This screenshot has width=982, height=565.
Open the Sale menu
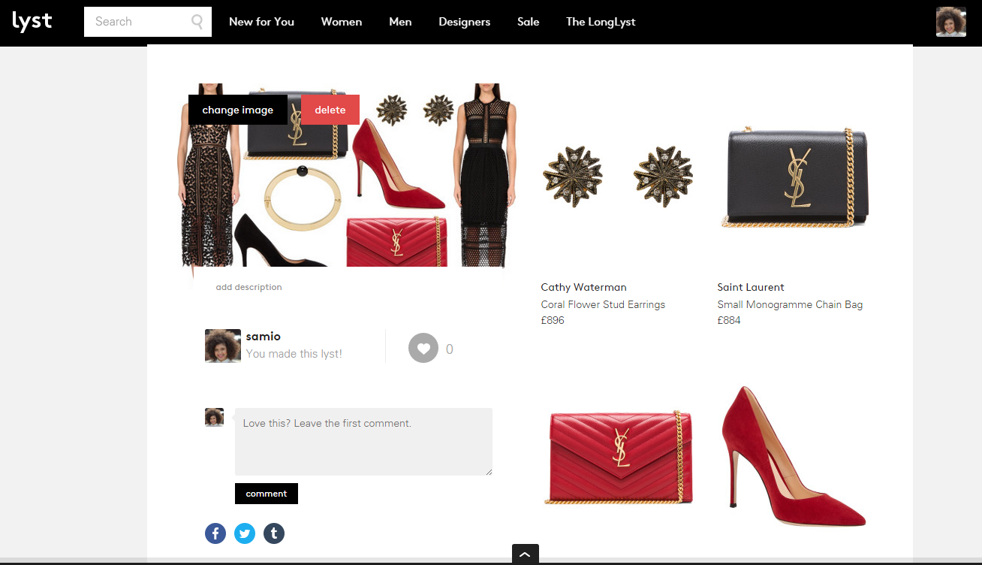[x=529, y=22]
